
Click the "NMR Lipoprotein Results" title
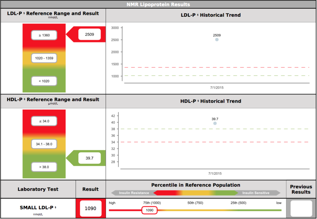pyautogui.click(x=158, y=4)
